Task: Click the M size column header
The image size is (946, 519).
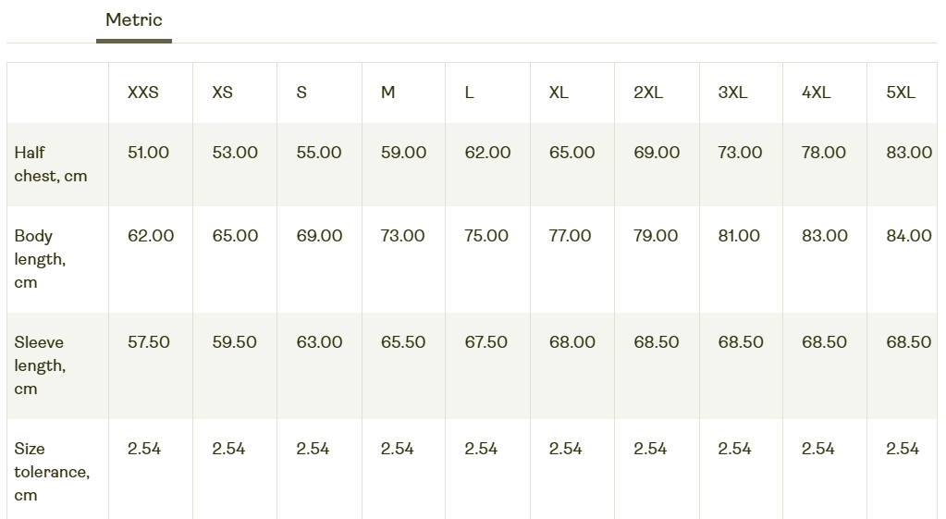Action: coord(388,93)
